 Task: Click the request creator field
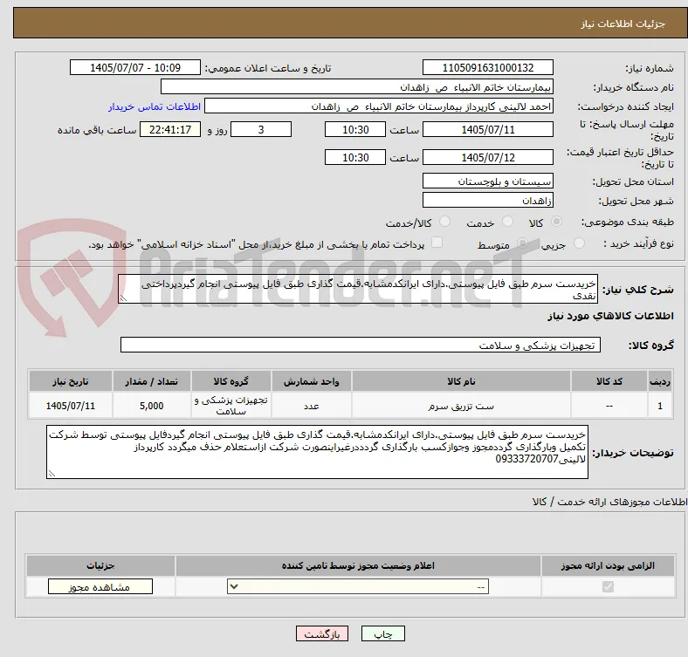click(379, 106)
